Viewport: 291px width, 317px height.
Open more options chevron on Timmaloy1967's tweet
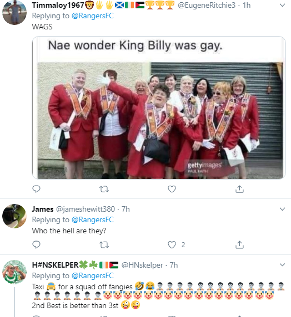(282, 5)
